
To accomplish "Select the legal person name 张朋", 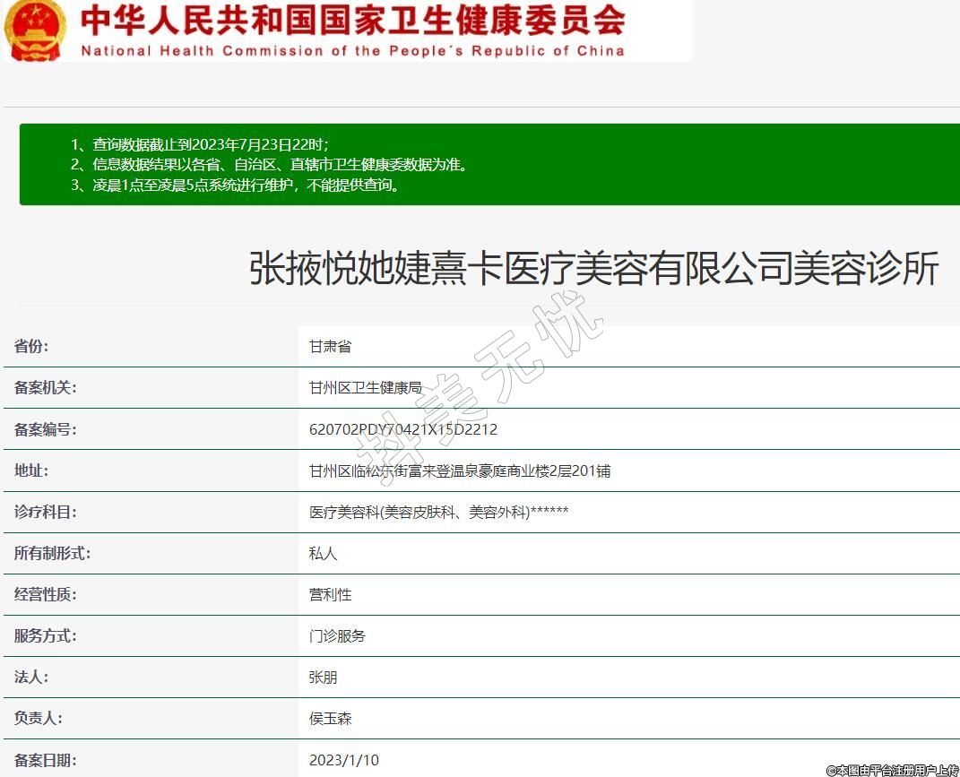I will (323, 678).
